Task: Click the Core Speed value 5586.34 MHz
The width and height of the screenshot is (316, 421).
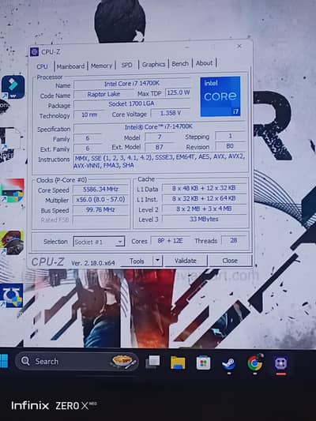Action: pos(100,190)
